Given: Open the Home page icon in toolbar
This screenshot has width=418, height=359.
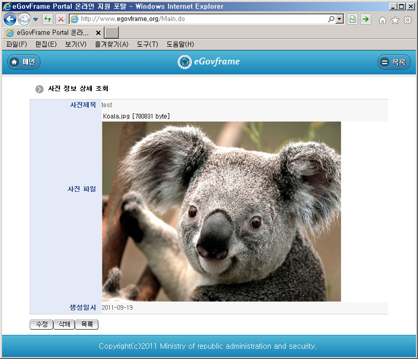Looking at the screenshot, I should pyautogui.click(x=382, y=20).
